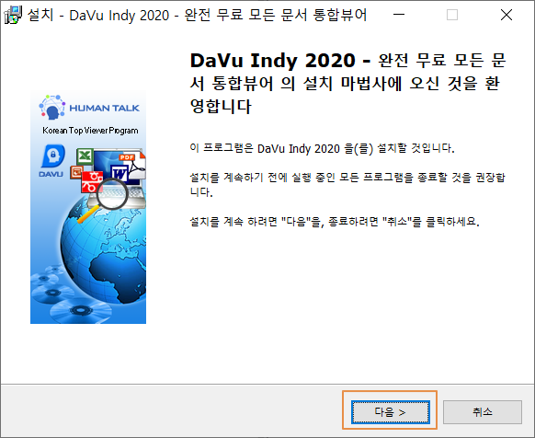Click the installer icon in the title bar
This screenshot has height=438, width=535.
point(13,15)
